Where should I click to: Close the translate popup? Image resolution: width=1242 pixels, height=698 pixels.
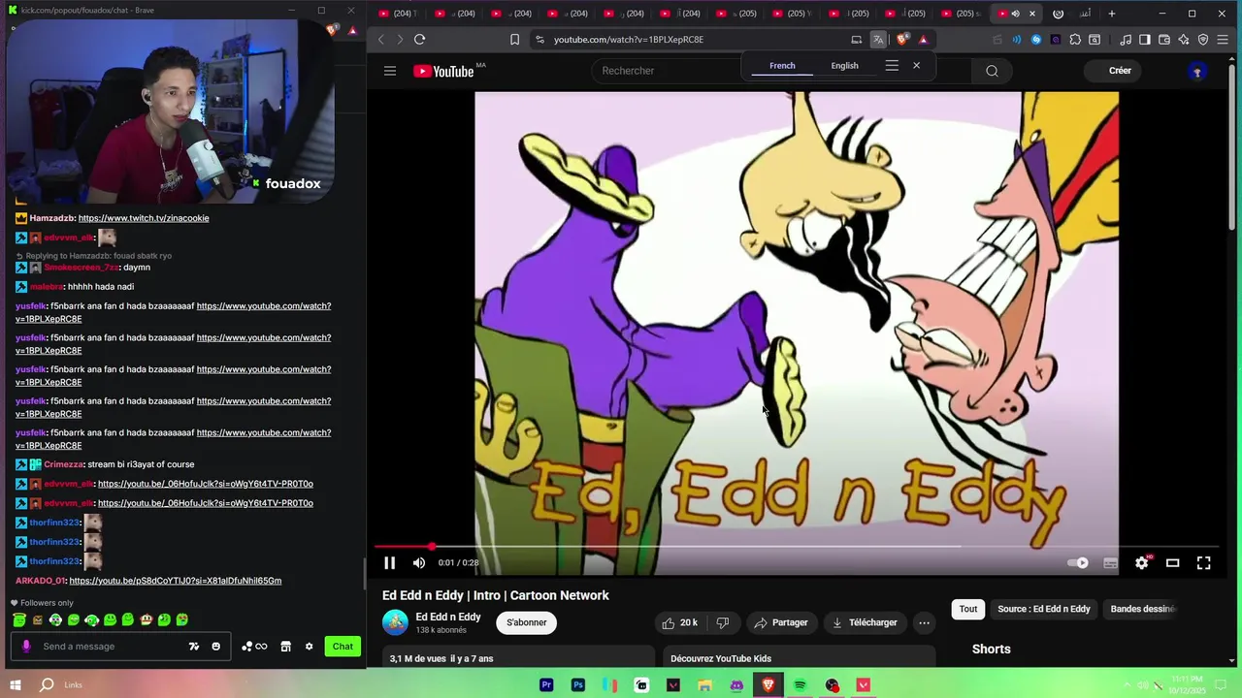916,66
